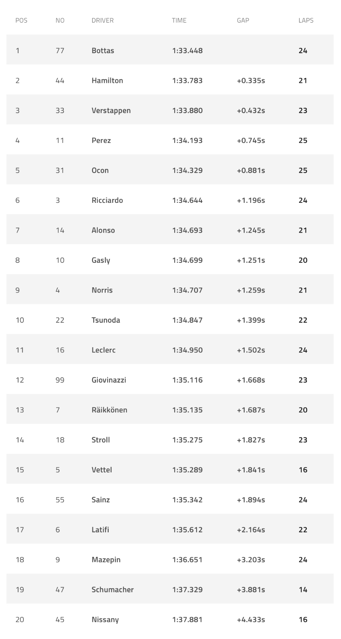This screenshot has height=639, width=341.
Task: Click on Ricciardo's name
Action: (x=107, y=200)
